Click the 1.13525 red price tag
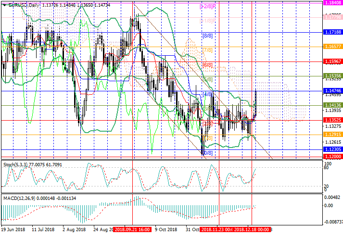The height and width of the screenshot is (235, 343). click(332, 120)
